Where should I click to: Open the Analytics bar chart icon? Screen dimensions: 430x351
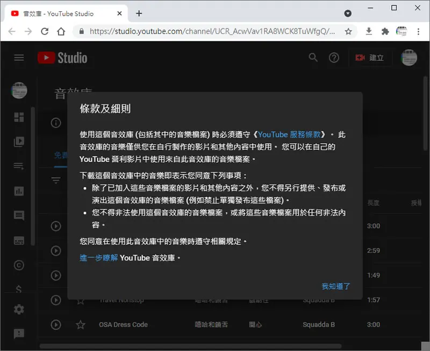tap(19, 191)
